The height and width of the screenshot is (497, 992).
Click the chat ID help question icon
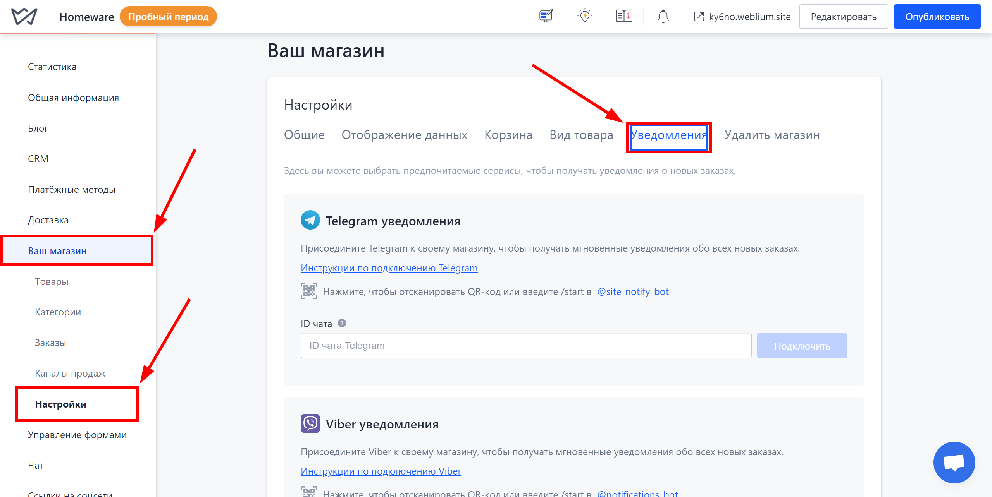pos(342,323)
